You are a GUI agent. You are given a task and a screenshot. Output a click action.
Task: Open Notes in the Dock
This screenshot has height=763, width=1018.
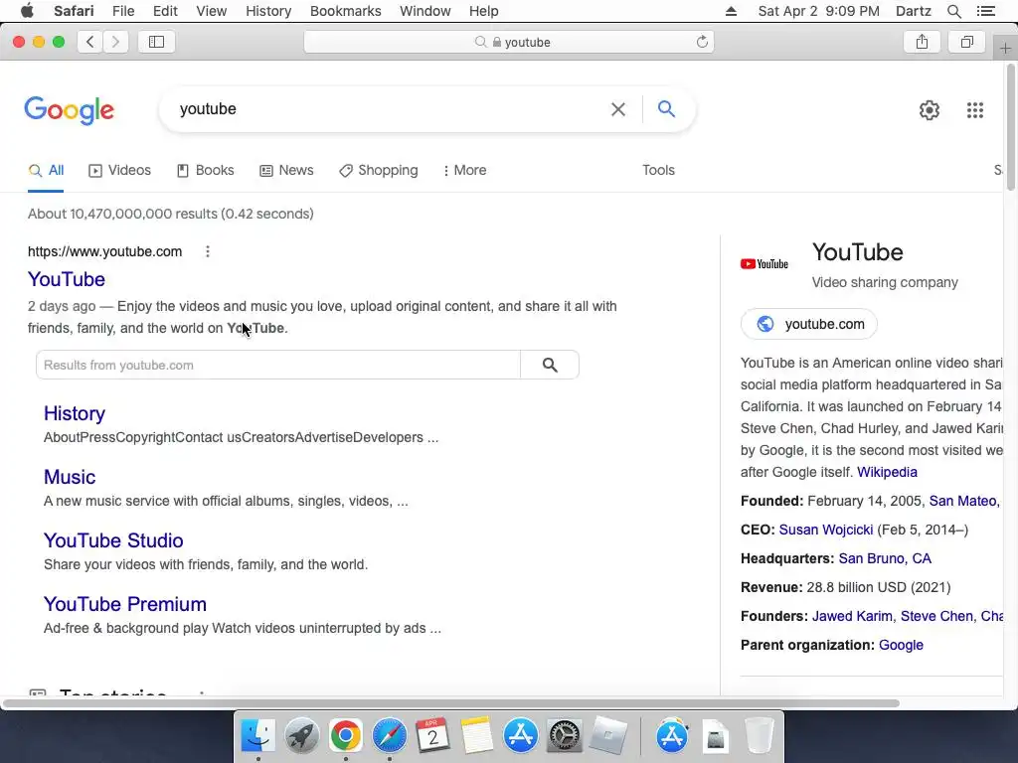[x=476, y=736]
